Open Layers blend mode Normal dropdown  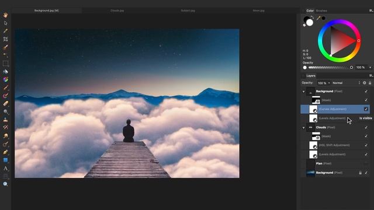point(346,83)
